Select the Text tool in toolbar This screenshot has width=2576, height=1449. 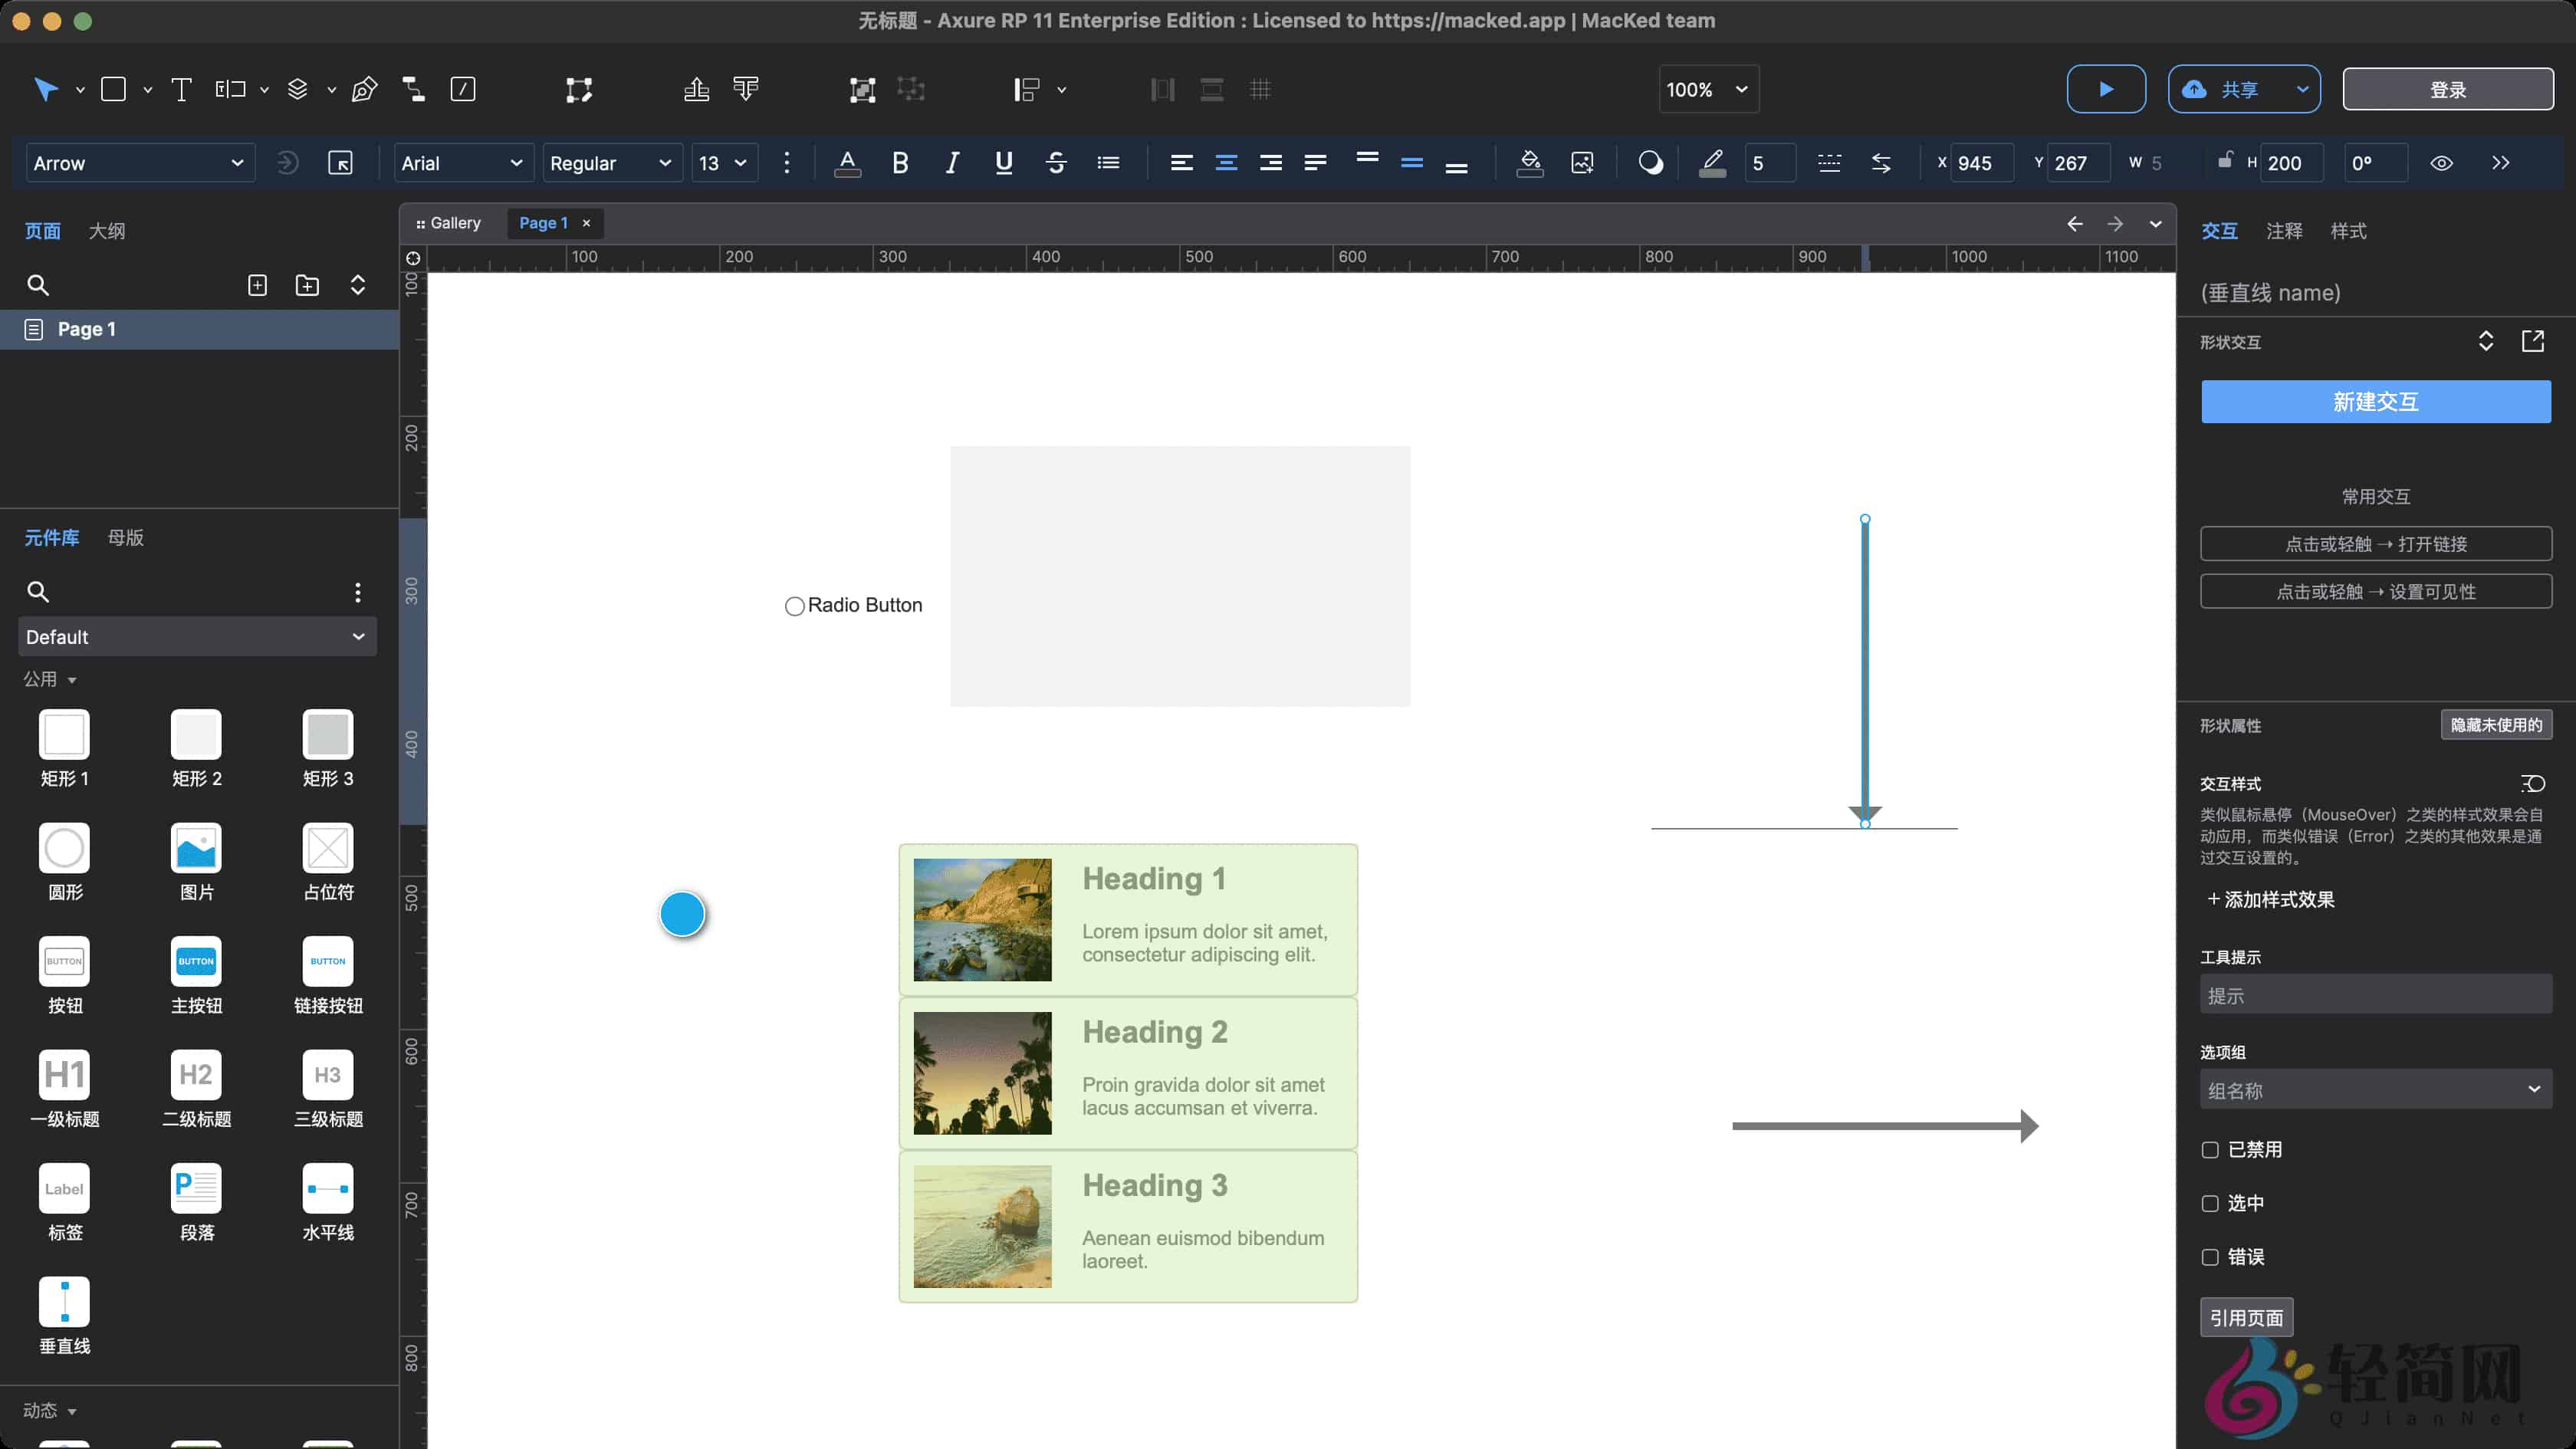coord(181,90)
